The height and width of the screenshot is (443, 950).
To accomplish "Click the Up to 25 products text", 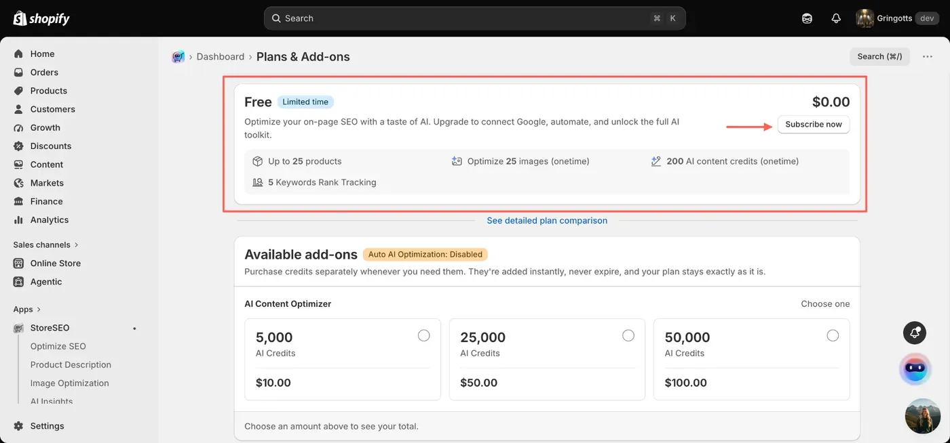I will tap(305, 161).
